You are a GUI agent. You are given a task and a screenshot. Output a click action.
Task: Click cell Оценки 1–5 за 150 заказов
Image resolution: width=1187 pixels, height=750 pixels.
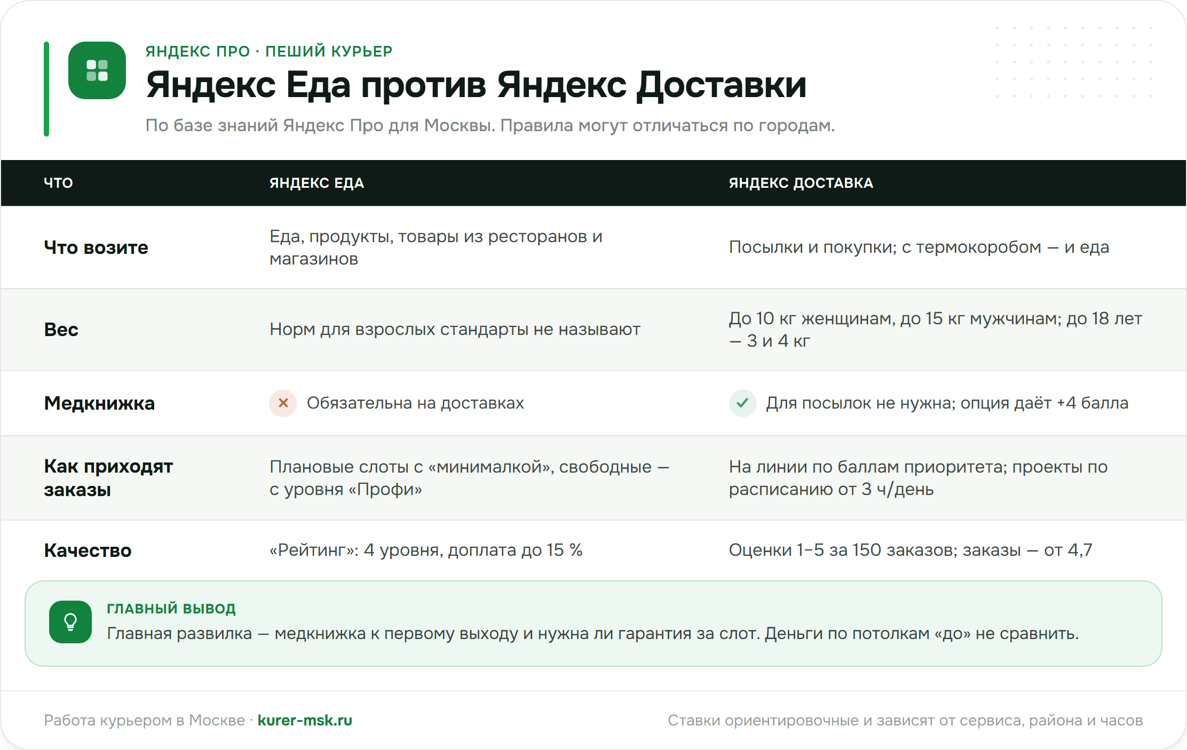coord(911,550)
